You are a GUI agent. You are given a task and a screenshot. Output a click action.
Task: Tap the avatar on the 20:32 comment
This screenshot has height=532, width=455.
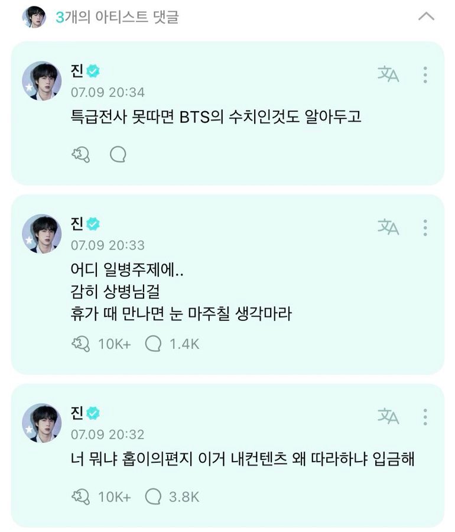click(x=42, y=423)
